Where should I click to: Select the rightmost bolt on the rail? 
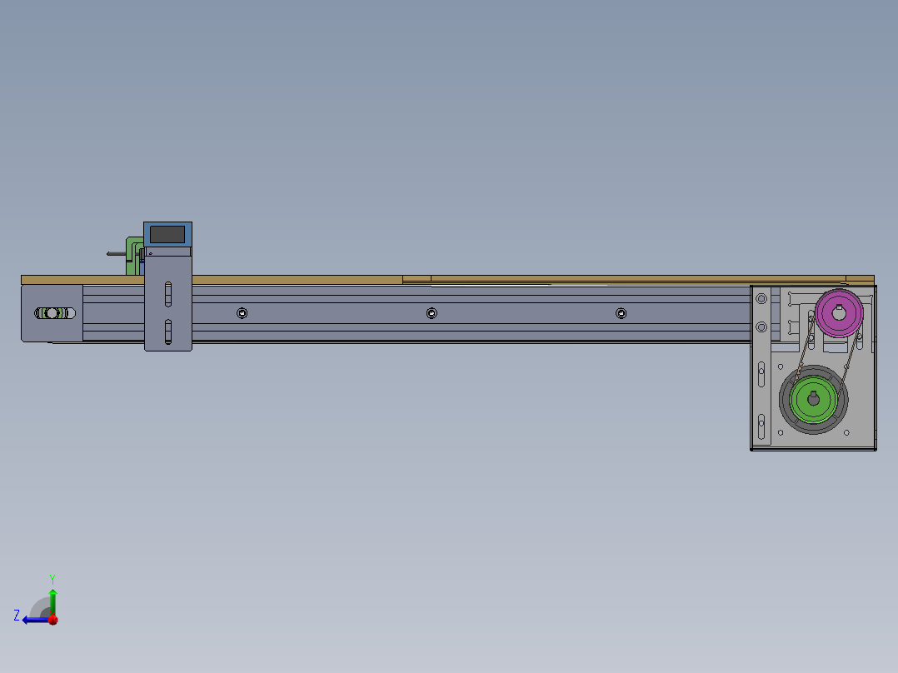(621, 313)
